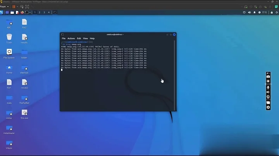Open the Kali applications menu logo
The image size is (279, 156).
pyautogui.click(x=2, y=12)
